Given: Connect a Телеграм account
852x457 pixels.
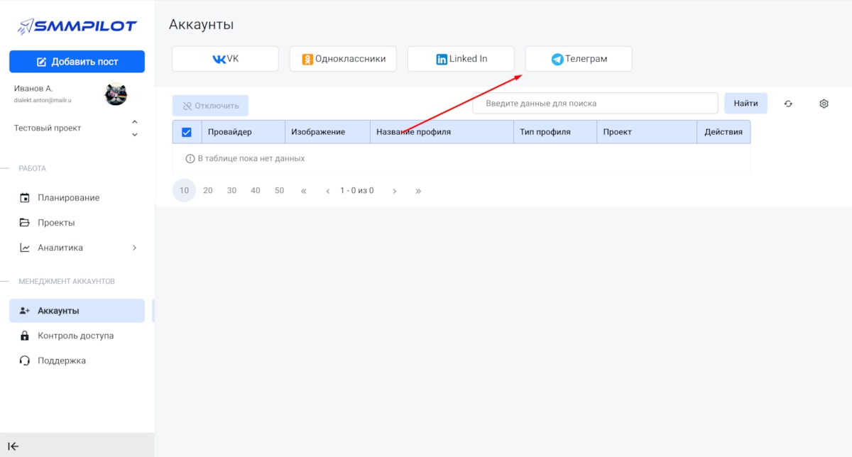Looking at the screenshot, I should pos(579,59).
